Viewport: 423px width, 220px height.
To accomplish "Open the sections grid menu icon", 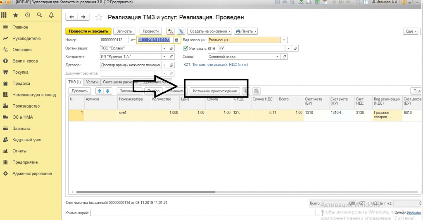I will pos(4,15).
